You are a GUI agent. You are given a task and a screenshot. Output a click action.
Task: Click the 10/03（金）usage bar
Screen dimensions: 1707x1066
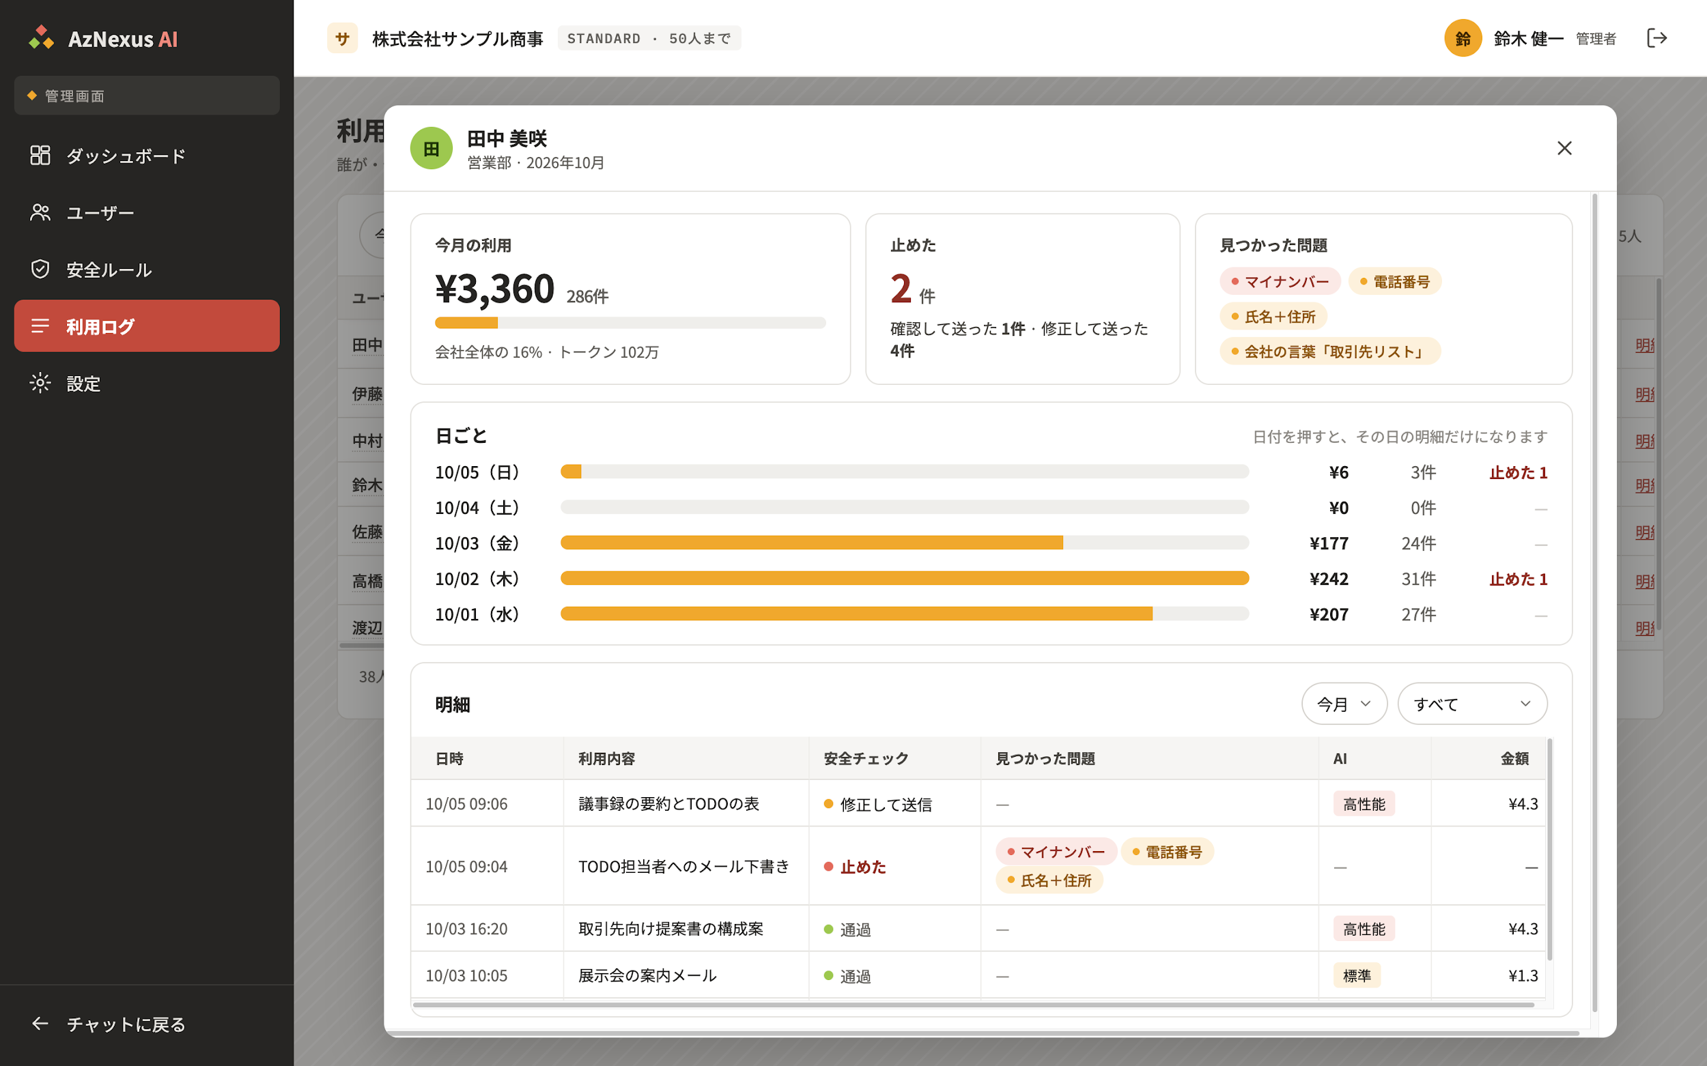(904, 543)
